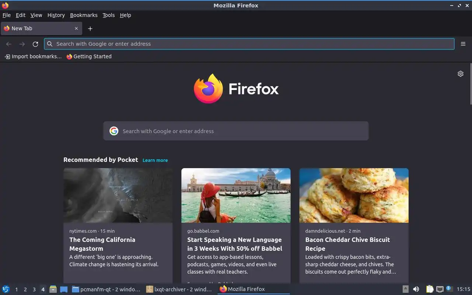Image resolution: width=472 pixels, height=295 pixels.
Task: Click the reload page icon
Action: (35, 44)
